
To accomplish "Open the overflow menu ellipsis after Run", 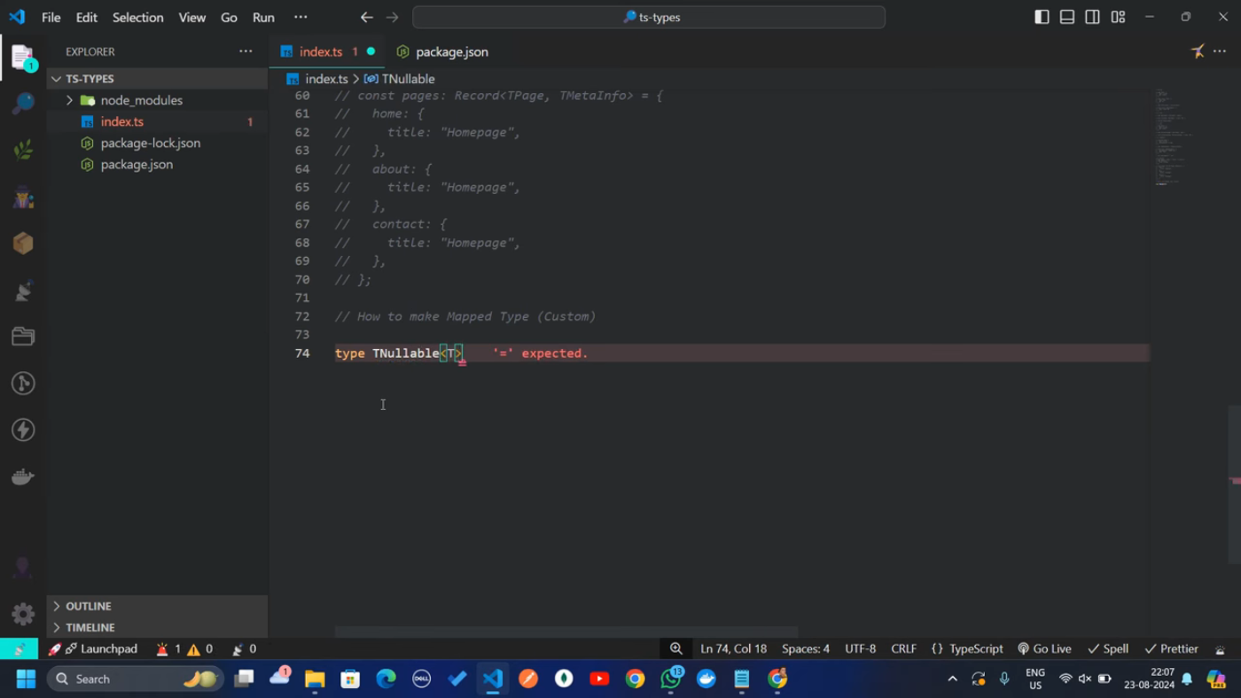I will [x=300, y=17].
